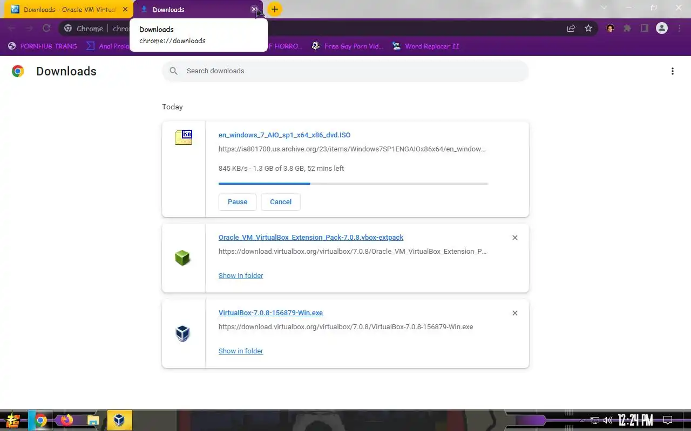The image size is (691, 431).
Task: Click the Extension Pack source URL
Action: tap(353, 252)
